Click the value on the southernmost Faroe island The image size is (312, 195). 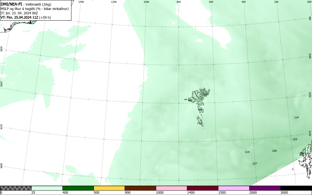tap(199, 123)
